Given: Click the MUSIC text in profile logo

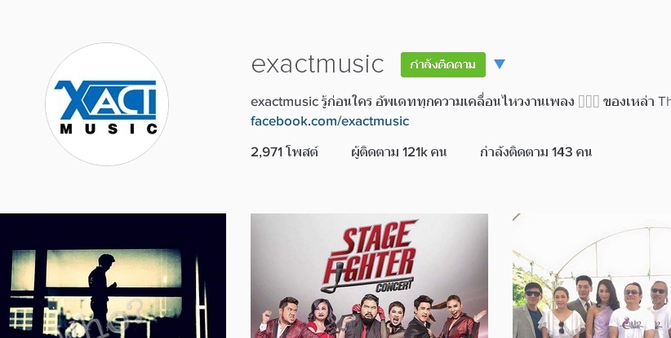Looking at the screenshot, I should point(109,129).
